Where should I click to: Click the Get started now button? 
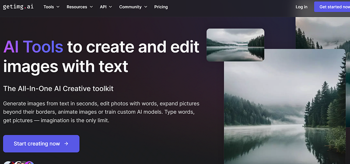(332, 7)
